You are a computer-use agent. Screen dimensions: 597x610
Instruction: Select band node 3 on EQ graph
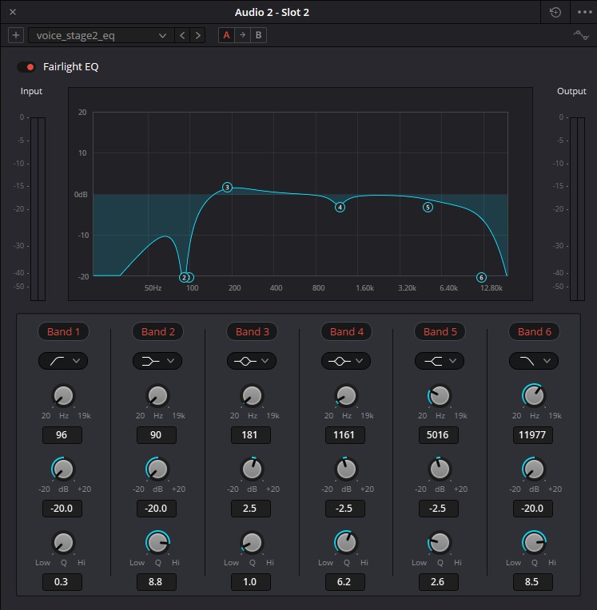click(x=227, y=188)
